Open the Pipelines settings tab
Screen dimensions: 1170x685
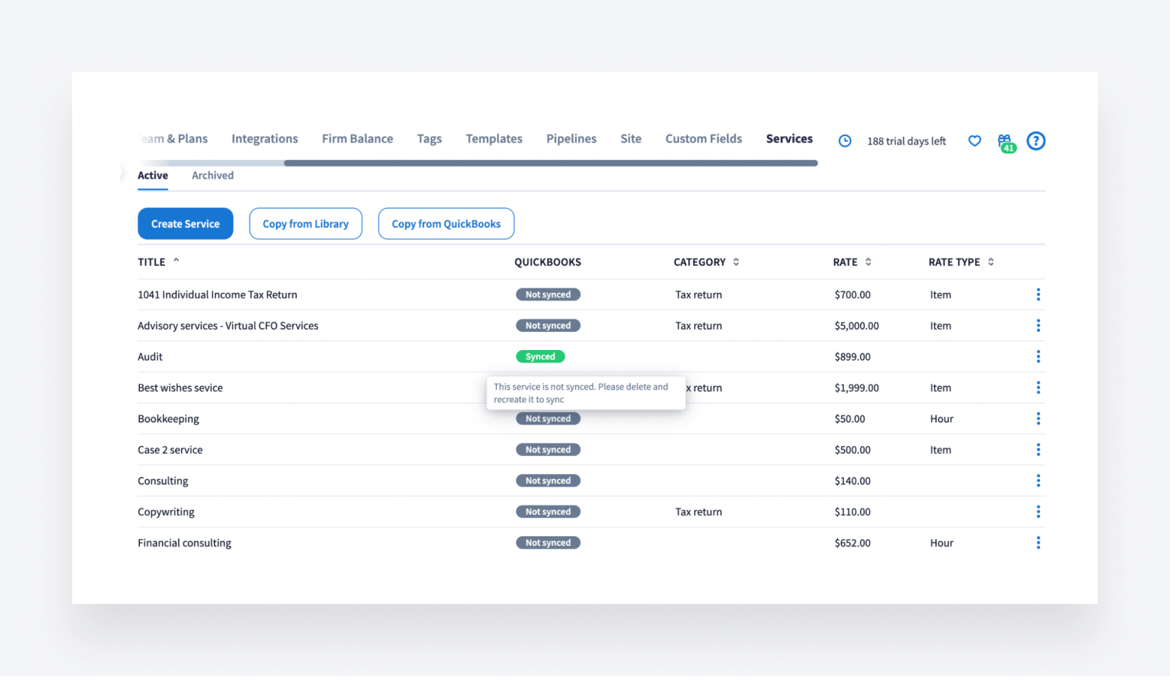click(x=571, y=139)
